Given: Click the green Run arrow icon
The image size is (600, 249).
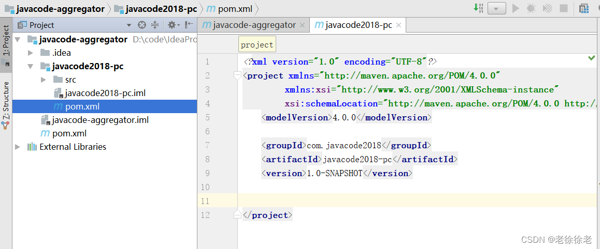Looking at the screenshot, I should (516, 8).
